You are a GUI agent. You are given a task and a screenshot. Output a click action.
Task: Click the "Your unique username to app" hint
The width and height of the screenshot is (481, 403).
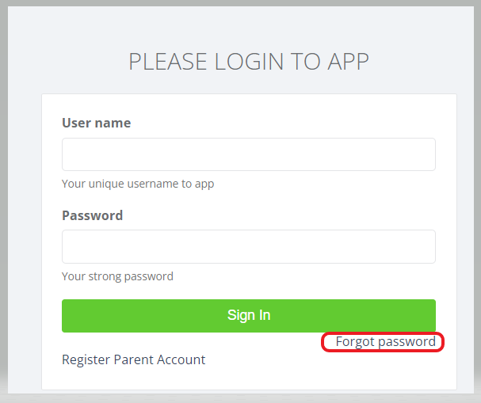(138, 184)
